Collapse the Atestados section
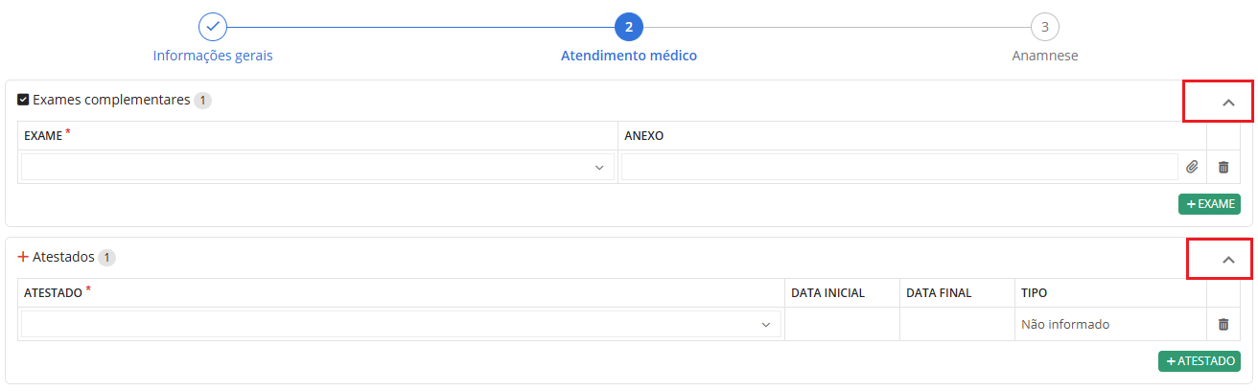 1228,259
